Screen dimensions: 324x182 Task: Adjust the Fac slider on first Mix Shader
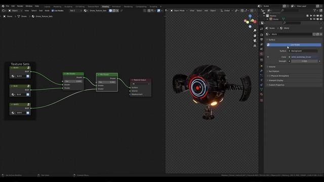[x=73, y=81]
